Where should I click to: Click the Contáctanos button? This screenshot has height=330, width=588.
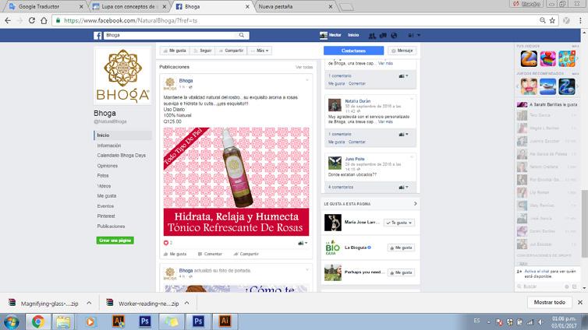click(x=353, y=51)
